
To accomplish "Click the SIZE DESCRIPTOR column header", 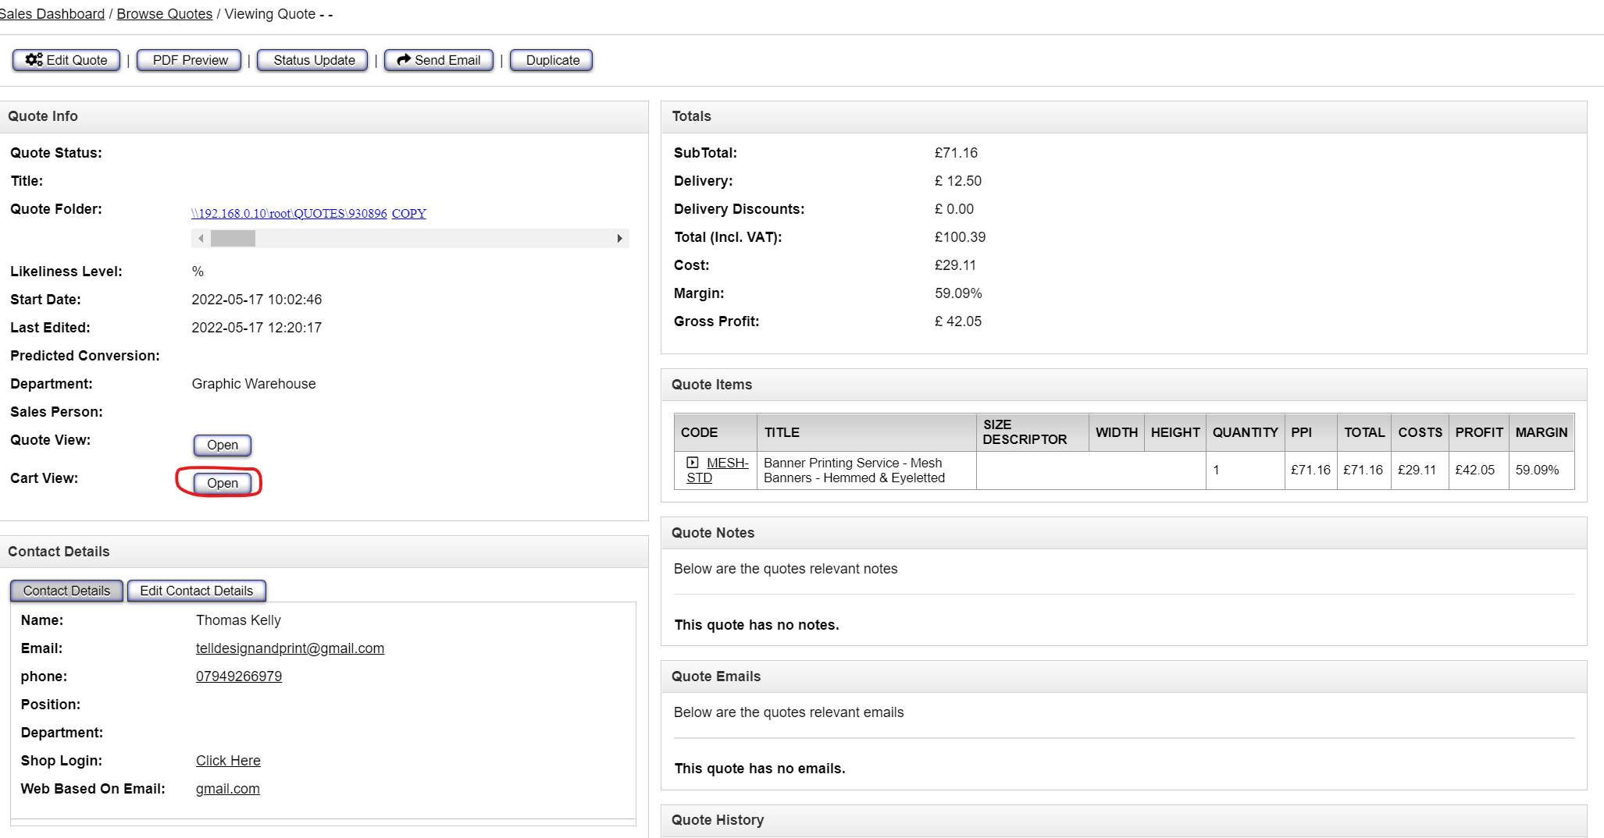I will pos(1032,432).
